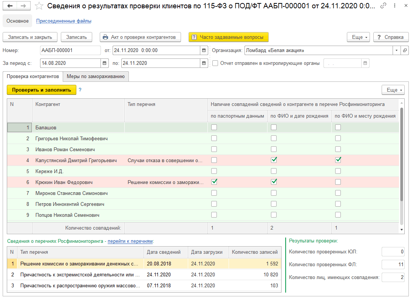The image size is (413, 299).
Task: Open calendar for period end date
Action: (x=204, y=63)
